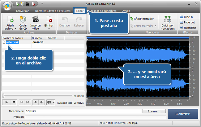Open the Ayuda tab

point(126,11)
